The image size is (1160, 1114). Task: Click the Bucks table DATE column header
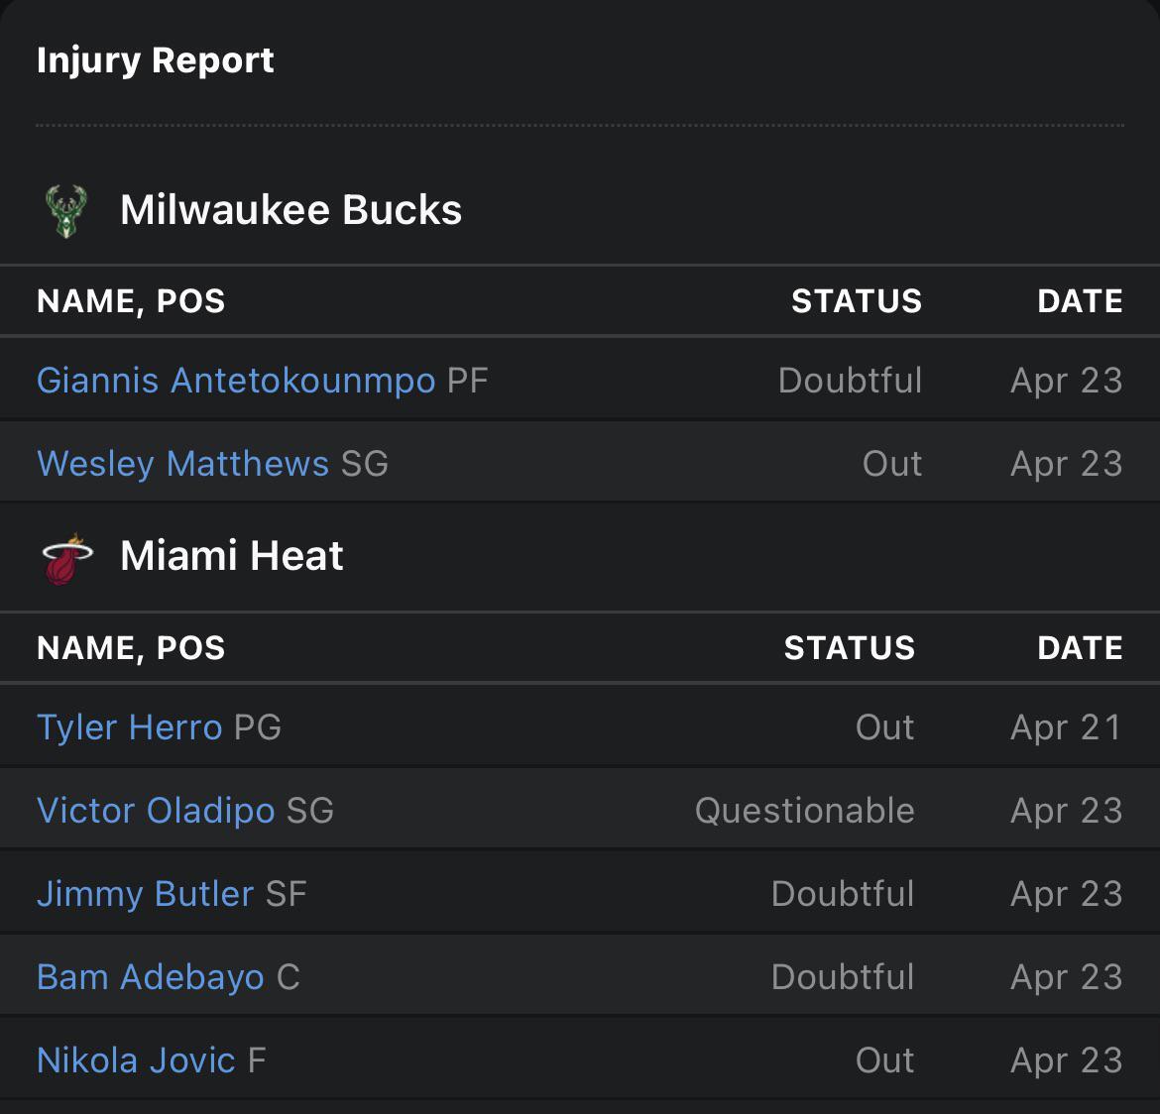(x=1080, y=301)
